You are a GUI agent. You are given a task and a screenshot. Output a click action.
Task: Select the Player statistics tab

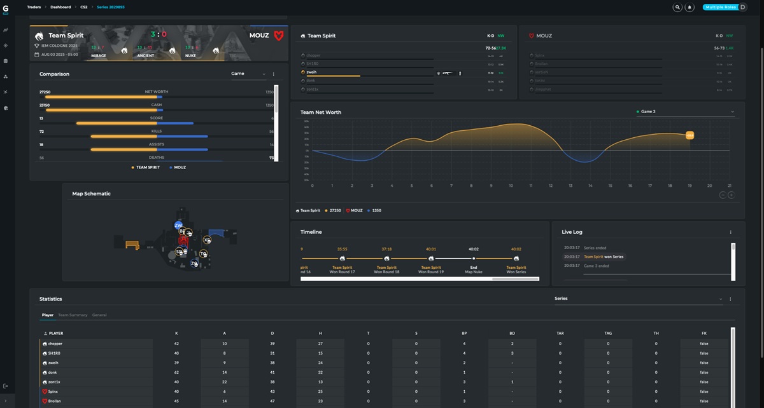pyautogui.click(x=48, y=315)
